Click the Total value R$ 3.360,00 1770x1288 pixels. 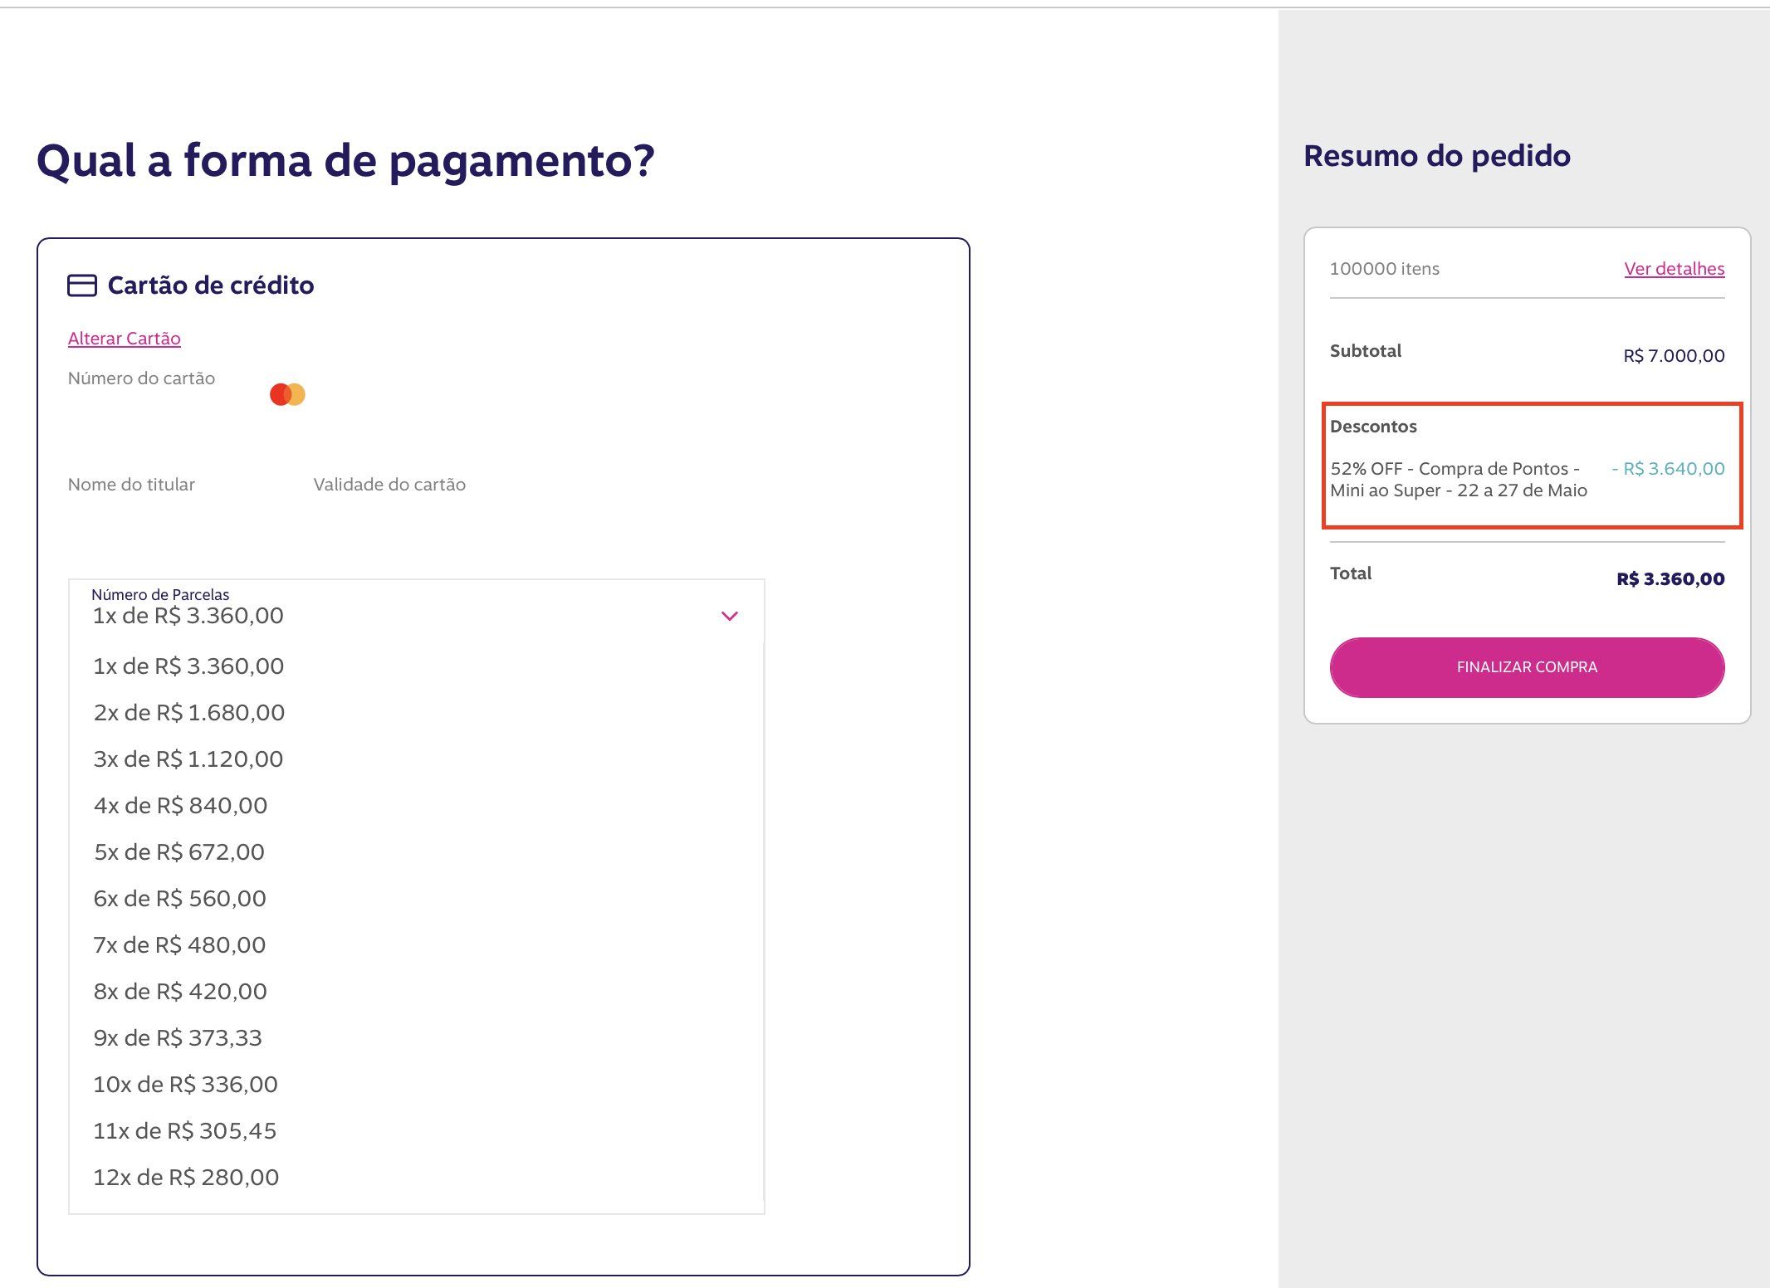pyautogui.click(x=1670, y=579)
